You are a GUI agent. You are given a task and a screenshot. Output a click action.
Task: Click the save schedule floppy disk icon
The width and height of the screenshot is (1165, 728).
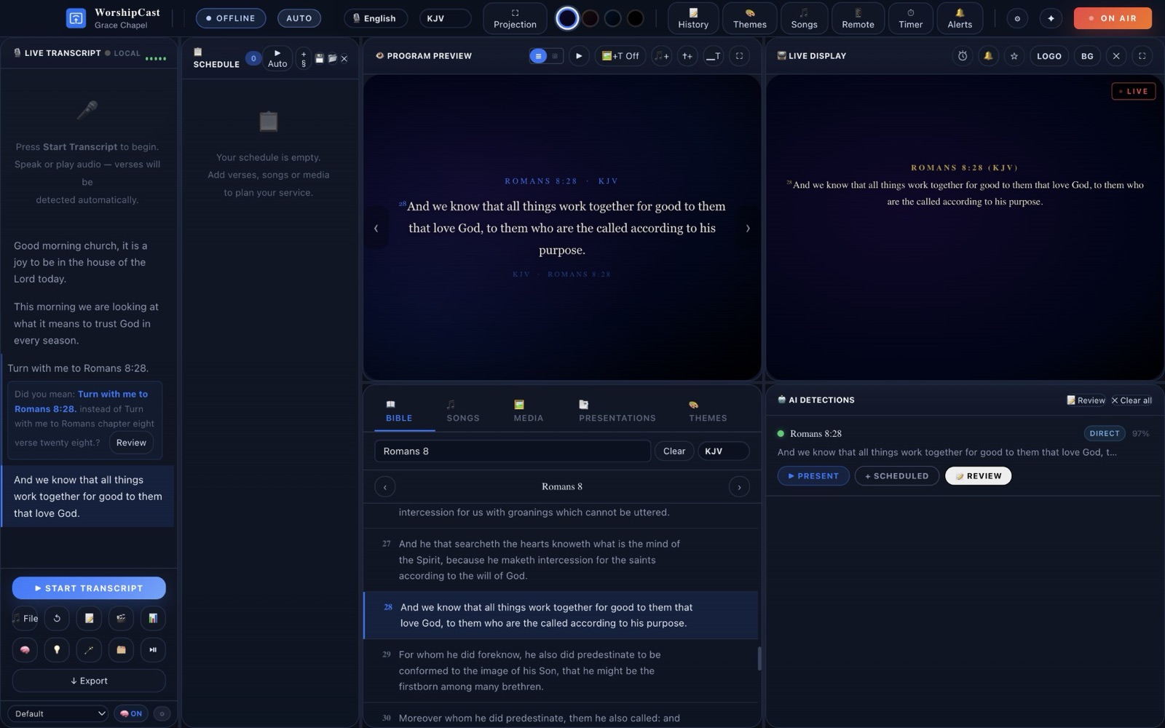coord(319,58)
